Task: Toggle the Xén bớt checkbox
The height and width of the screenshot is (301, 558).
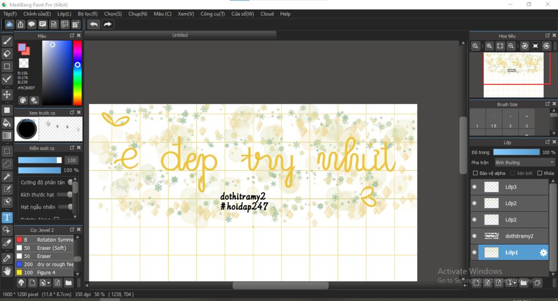Action: click(513, 173)
